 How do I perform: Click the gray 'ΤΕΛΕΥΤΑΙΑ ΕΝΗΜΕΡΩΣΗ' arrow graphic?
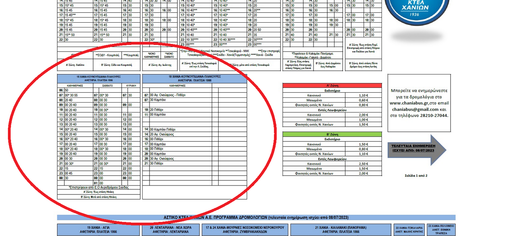[417, 150]
